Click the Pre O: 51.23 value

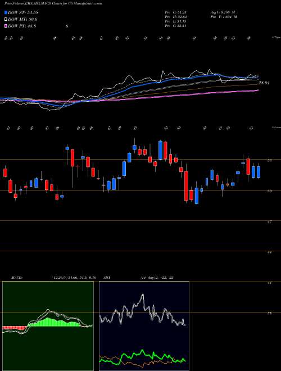coord(175,12)
